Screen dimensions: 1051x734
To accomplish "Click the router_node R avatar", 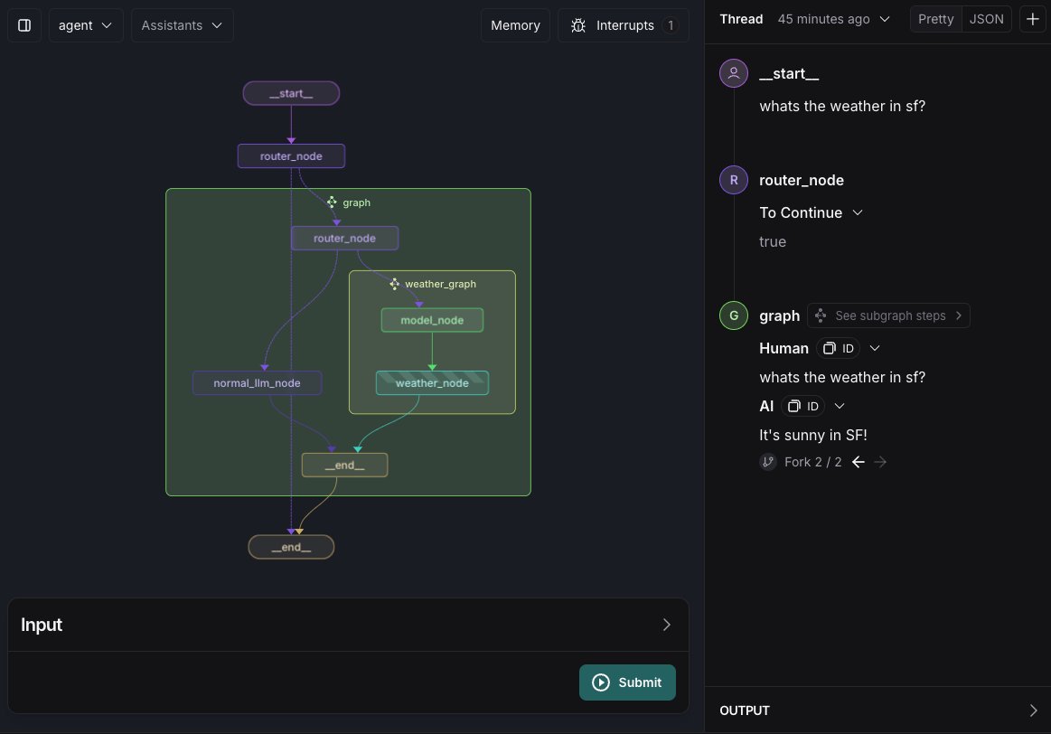I will click(733, 180).
